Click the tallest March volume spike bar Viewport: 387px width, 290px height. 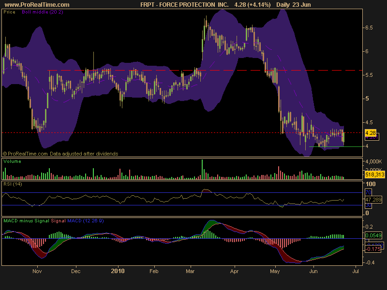202,169
